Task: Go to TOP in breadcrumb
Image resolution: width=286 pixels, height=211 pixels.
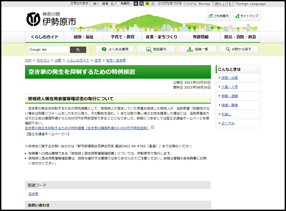Action: (28, 61)
